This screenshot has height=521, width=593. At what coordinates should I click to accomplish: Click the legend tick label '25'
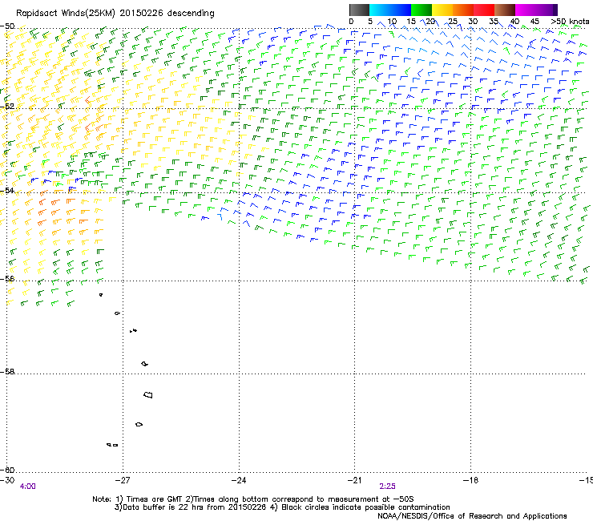point(453,22)
